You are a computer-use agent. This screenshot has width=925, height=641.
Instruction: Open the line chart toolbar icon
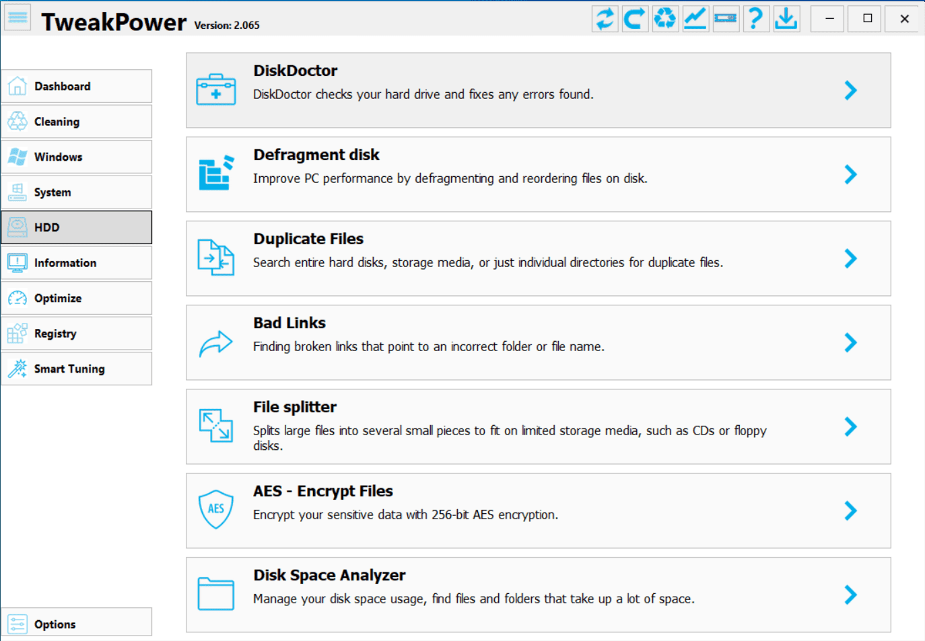point(695,18)
